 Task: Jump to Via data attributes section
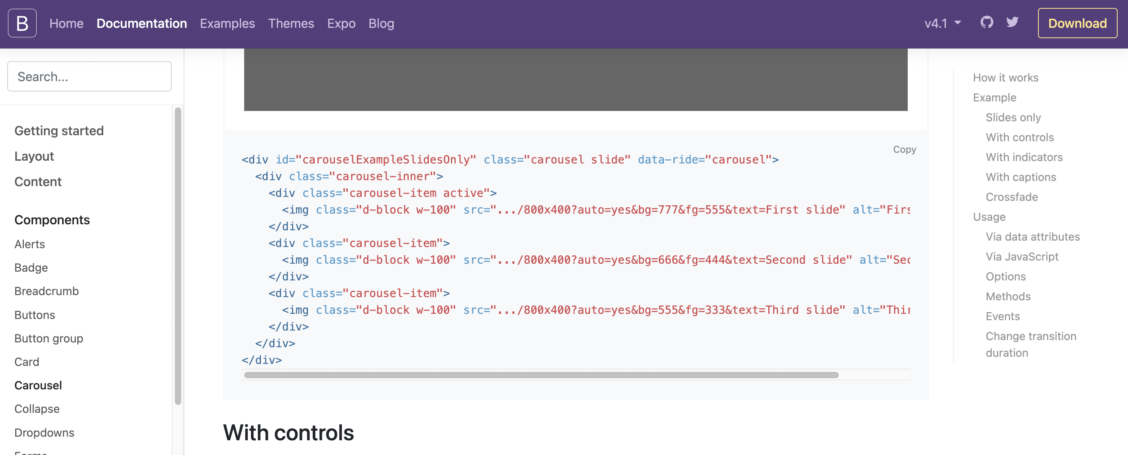tap(1032, 237)
